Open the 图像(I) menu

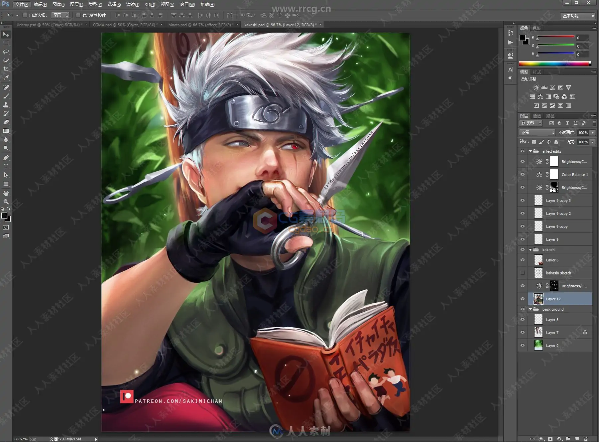click(x=59, y=4)
